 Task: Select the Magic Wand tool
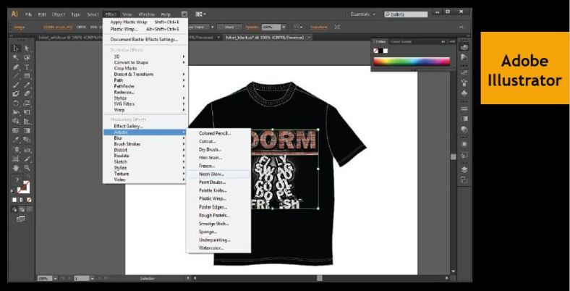17,57
